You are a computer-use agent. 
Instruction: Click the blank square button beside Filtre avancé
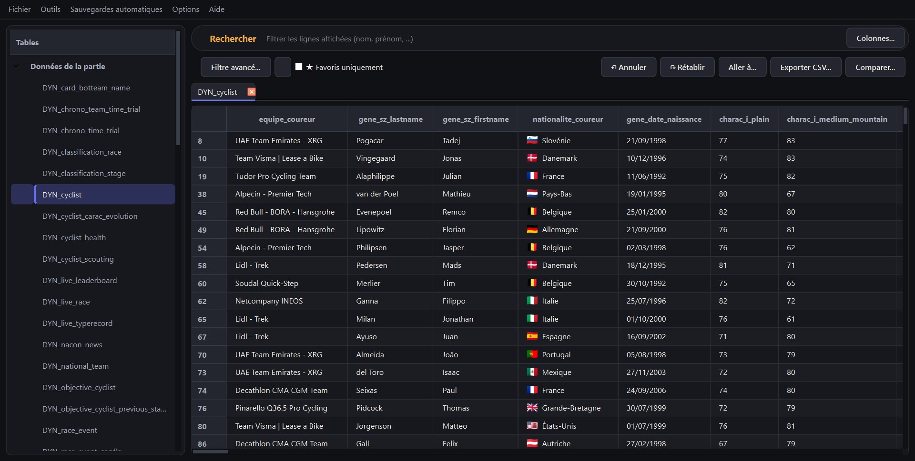tap(283, 67)
